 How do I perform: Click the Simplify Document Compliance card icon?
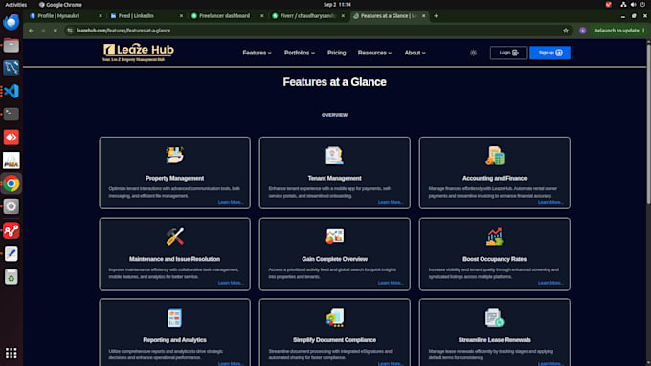click(335, 317)
